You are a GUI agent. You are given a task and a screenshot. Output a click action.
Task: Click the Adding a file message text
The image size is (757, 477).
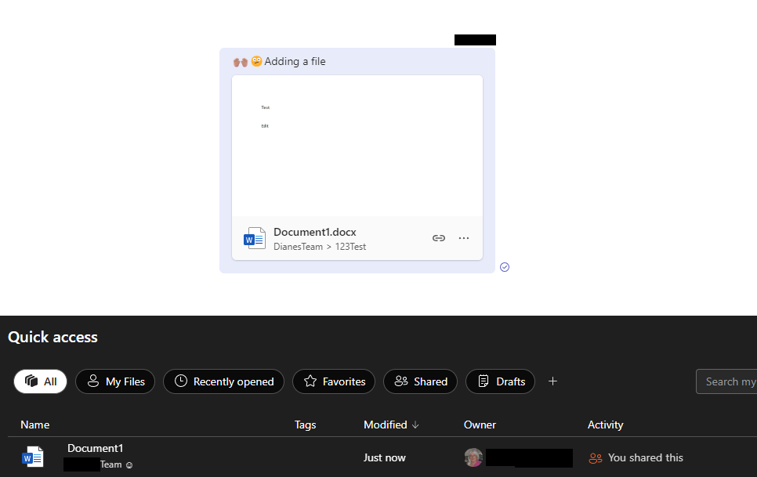[295, 61]
